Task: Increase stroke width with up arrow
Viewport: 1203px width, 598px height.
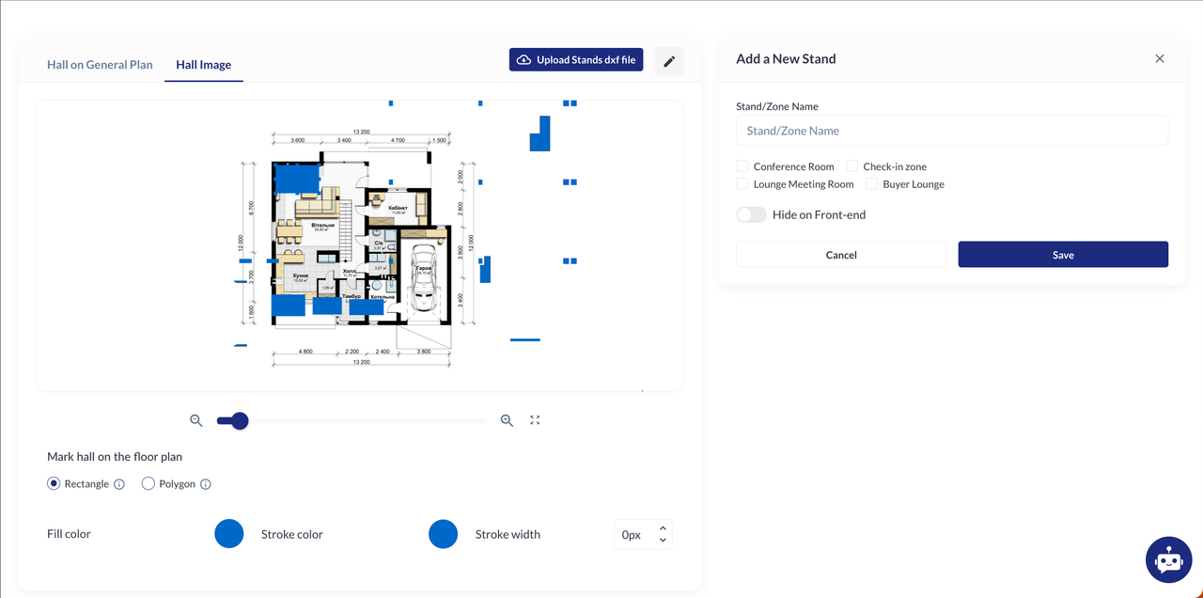Action: point(663,528)
